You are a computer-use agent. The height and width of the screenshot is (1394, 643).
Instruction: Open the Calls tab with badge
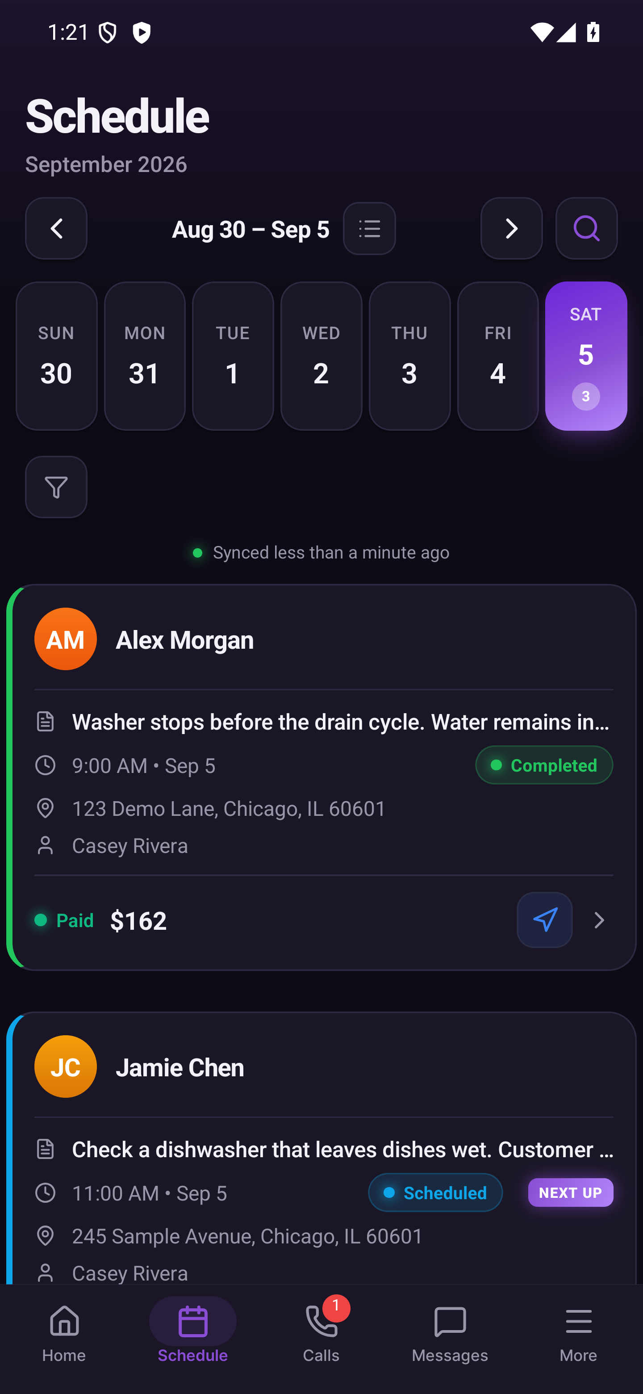click(321, 1335)
